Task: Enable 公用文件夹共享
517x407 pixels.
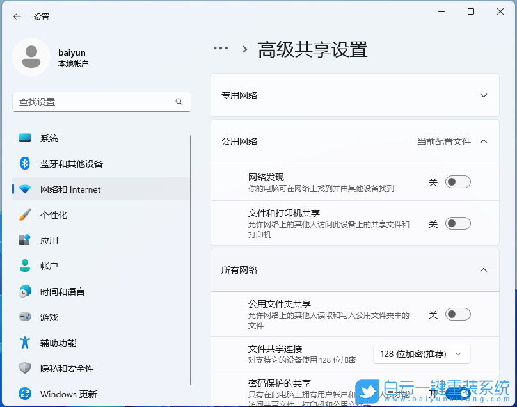Action: click(x=457, y=314)
